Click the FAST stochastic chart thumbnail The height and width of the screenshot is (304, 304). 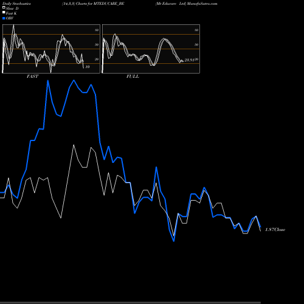tap(51, 49)
